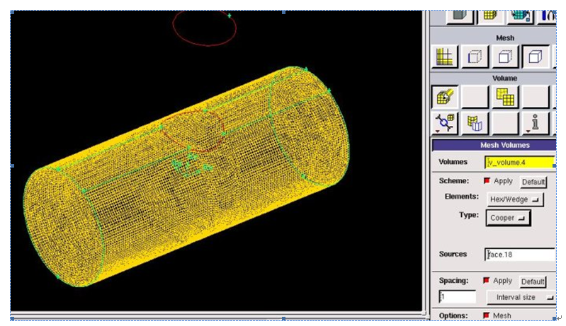Select the Boundary Layer mesh grid icon
This screenshot has width=566, height=326.
point(445,56)
